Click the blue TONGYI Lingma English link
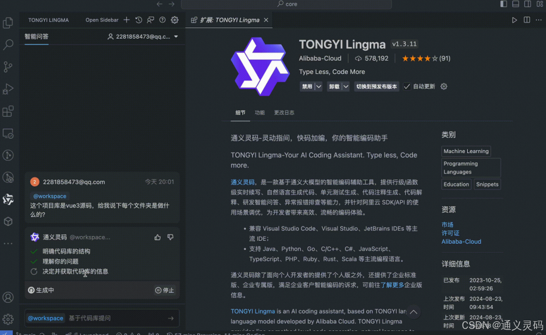 tap(253, 311)
